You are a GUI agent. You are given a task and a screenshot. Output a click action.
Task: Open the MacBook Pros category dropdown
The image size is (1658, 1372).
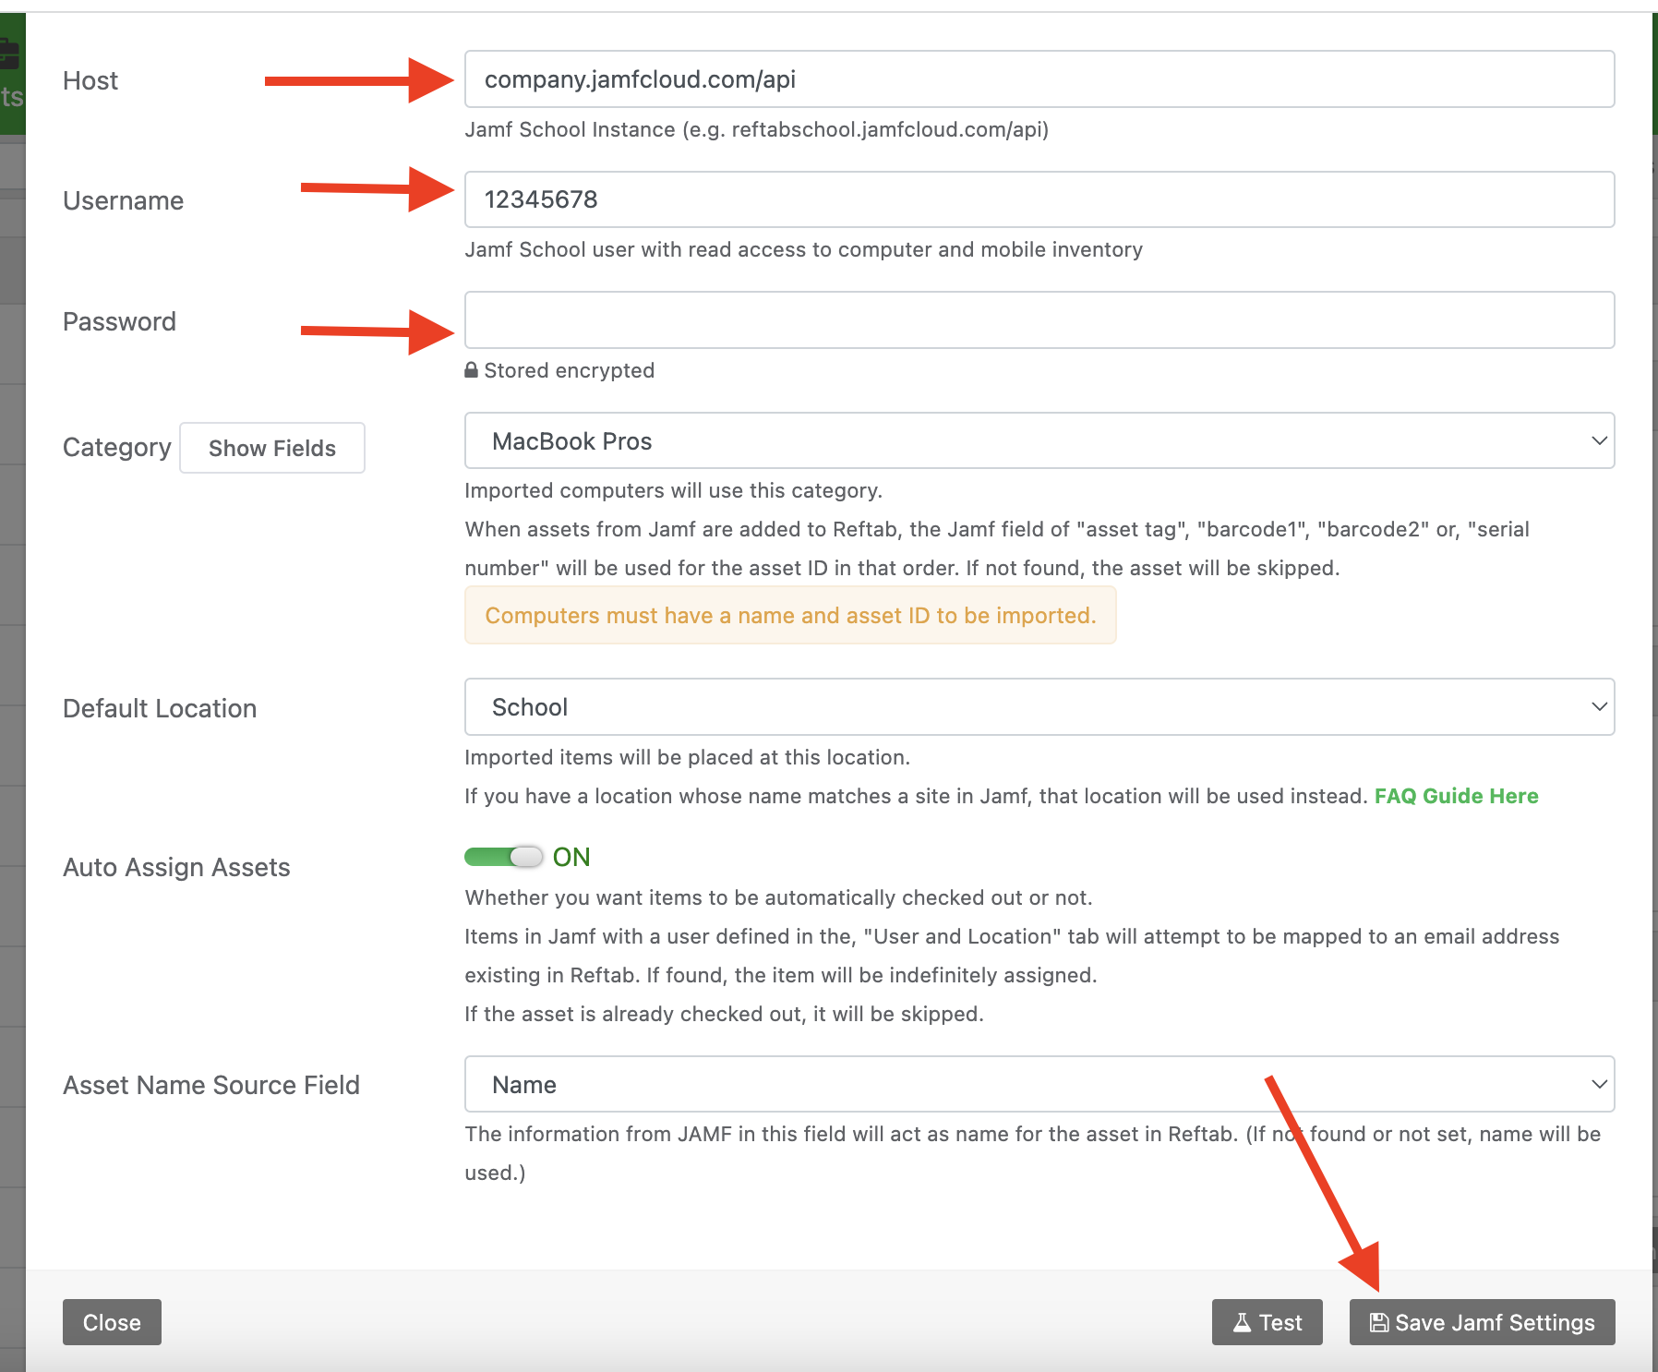point(1039,440)
